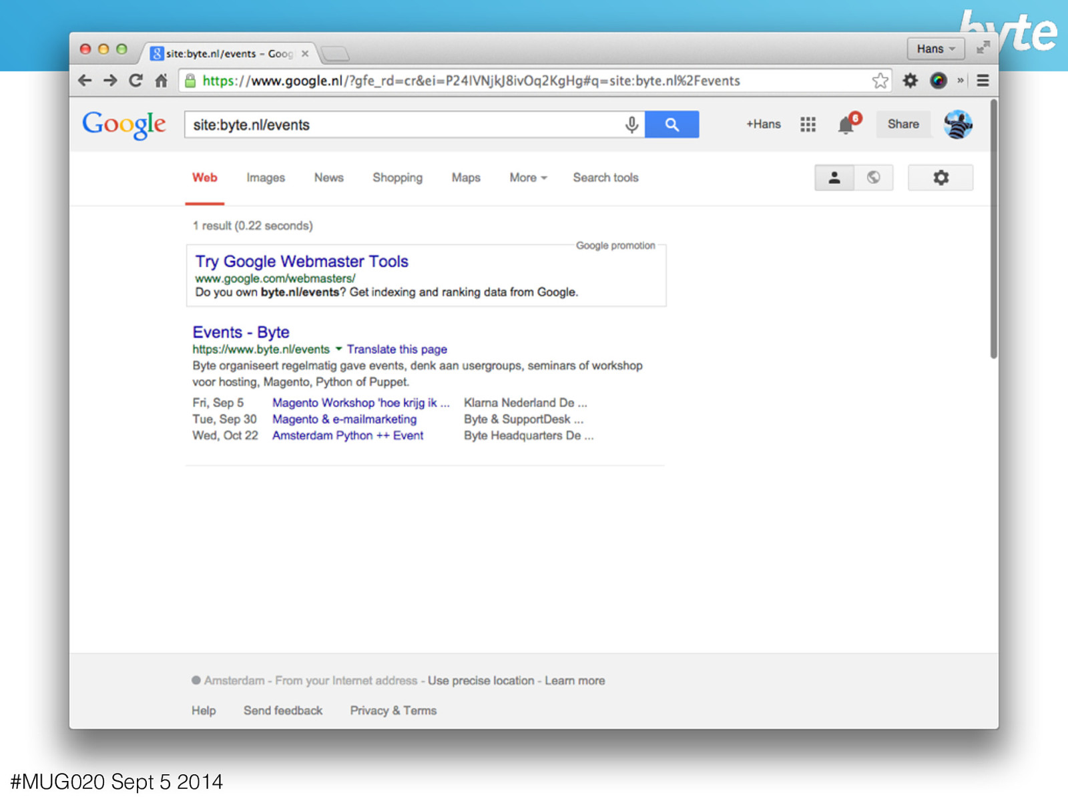
Task: Click Byte & SupportDesk location text
Action: (x=523, y=419)
